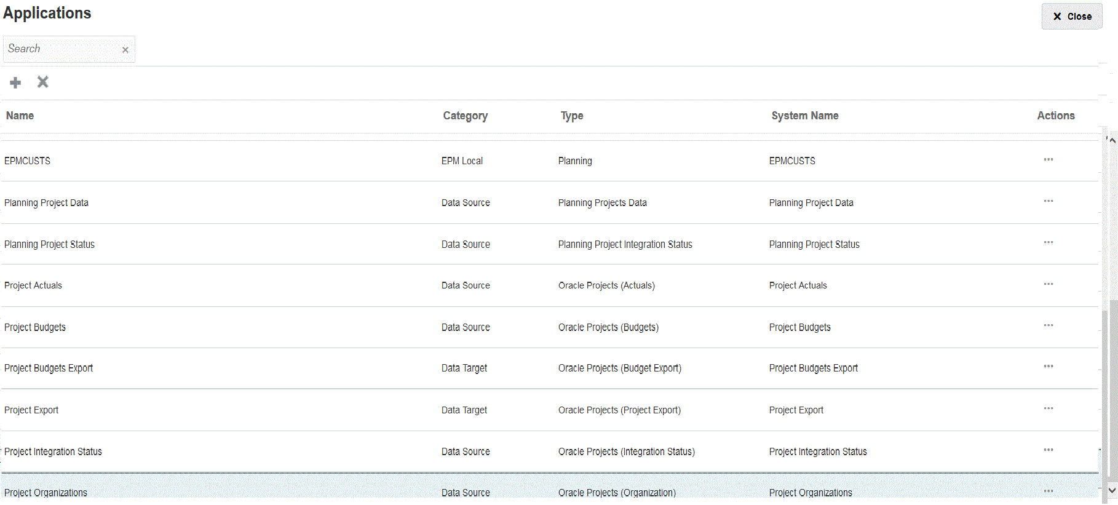Sort by the Name column header
Screen dimensions: 1118x505
click(x=20, y=116)
